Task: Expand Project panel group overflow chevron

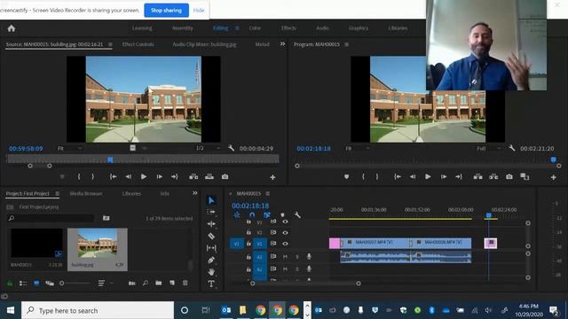Action: click(x=195, y=193)
